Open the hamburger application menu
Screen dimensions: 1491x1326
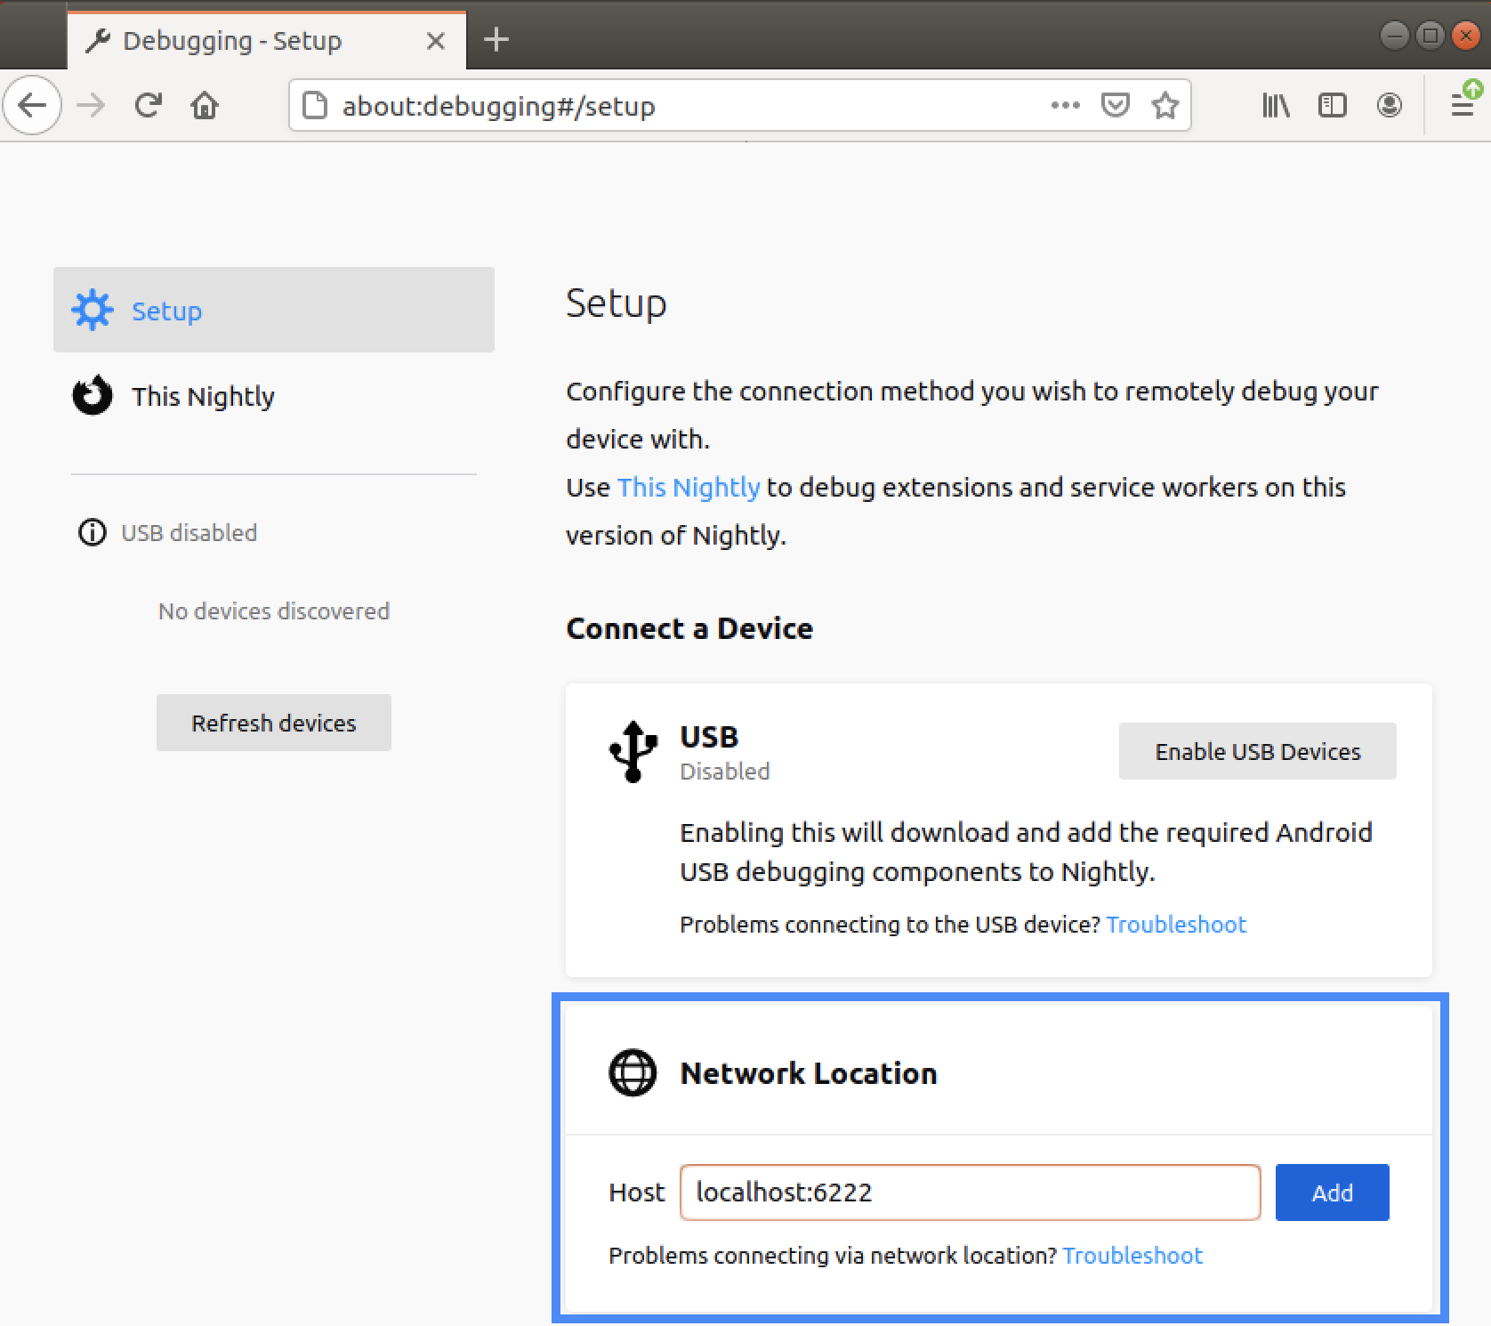point(1462,106)
